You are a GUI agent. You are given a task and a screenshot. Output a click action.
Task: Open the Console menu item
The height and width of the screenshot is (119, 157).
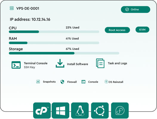[x=93, y=82]
